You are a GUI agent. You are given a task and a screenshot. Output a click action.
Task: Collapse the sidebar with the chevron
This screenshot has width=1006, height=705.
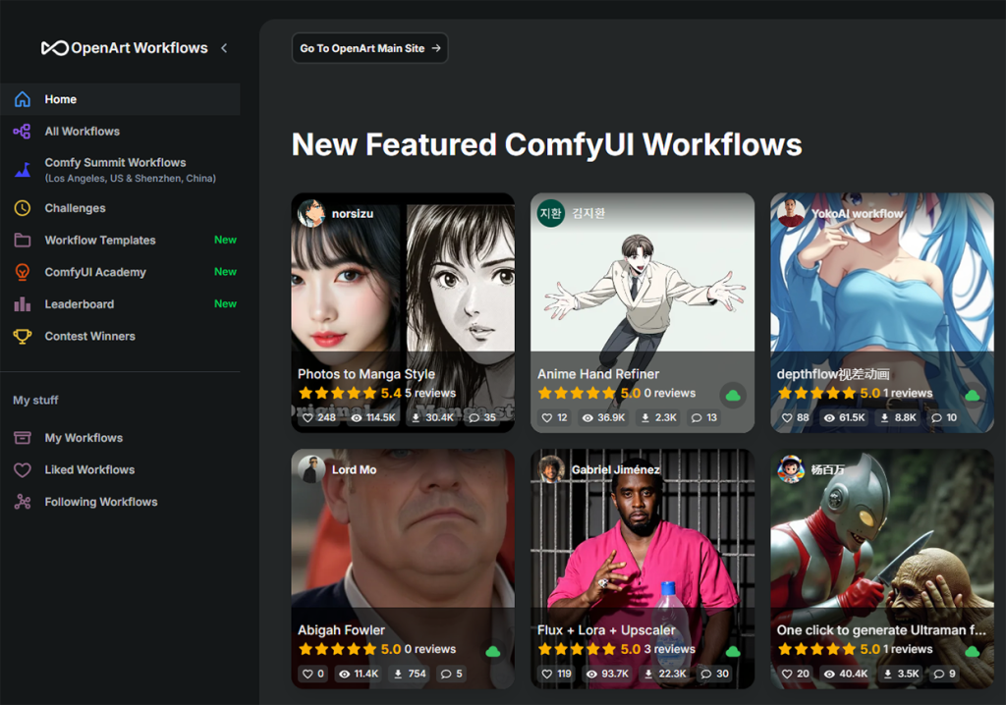coord(224,48)
